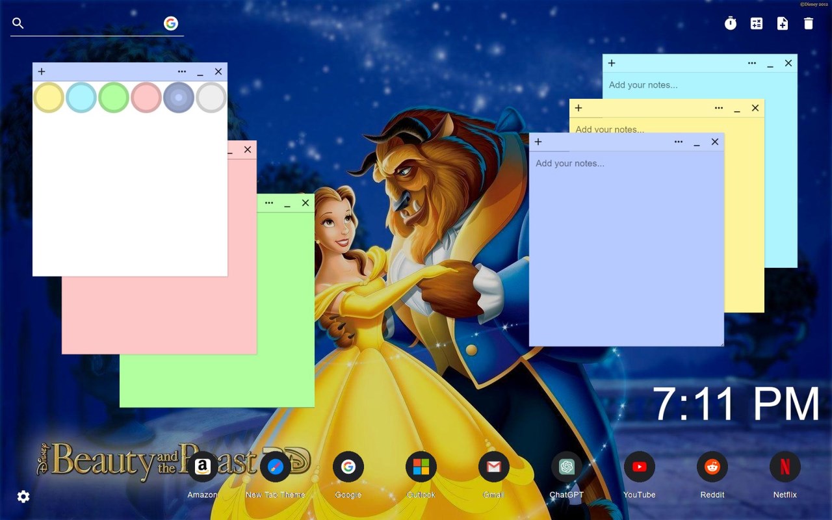This screenshot has height=520, width=832.
Task: Open the periwinkle note's three-dot options
Action: [x=679, y=142]
